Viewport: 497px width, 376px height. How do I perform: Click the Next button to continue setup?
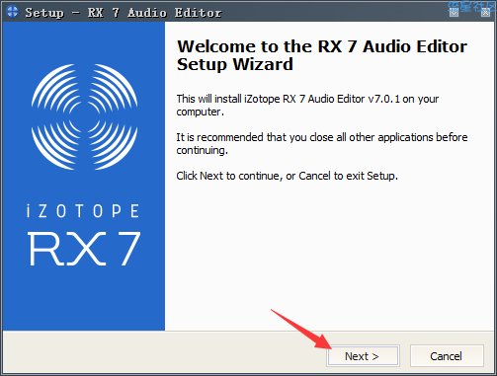pyautogui.click(x=363, y=356)
